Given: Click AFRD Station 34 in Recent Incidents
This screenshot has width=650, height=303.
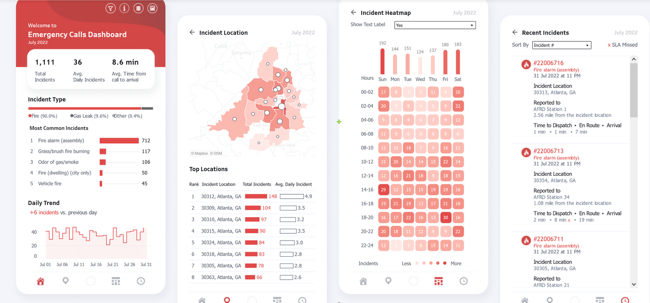Looking at the screenshot, I should [551, 197].
